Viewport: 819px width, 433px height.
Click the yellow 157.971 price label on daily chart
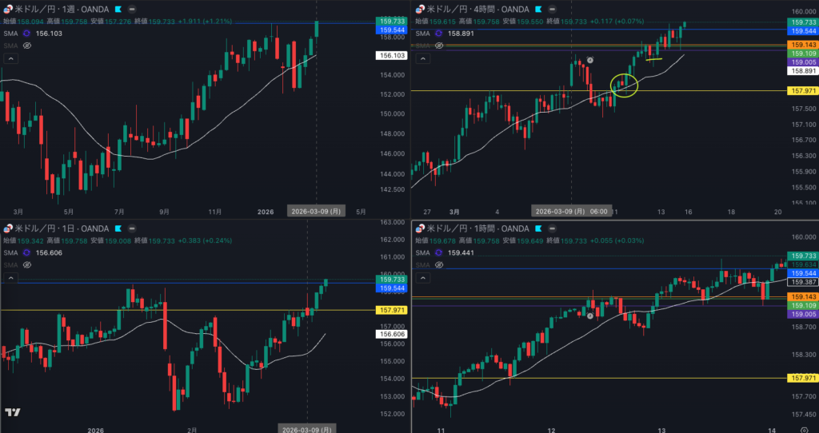(x=391, y=310)
